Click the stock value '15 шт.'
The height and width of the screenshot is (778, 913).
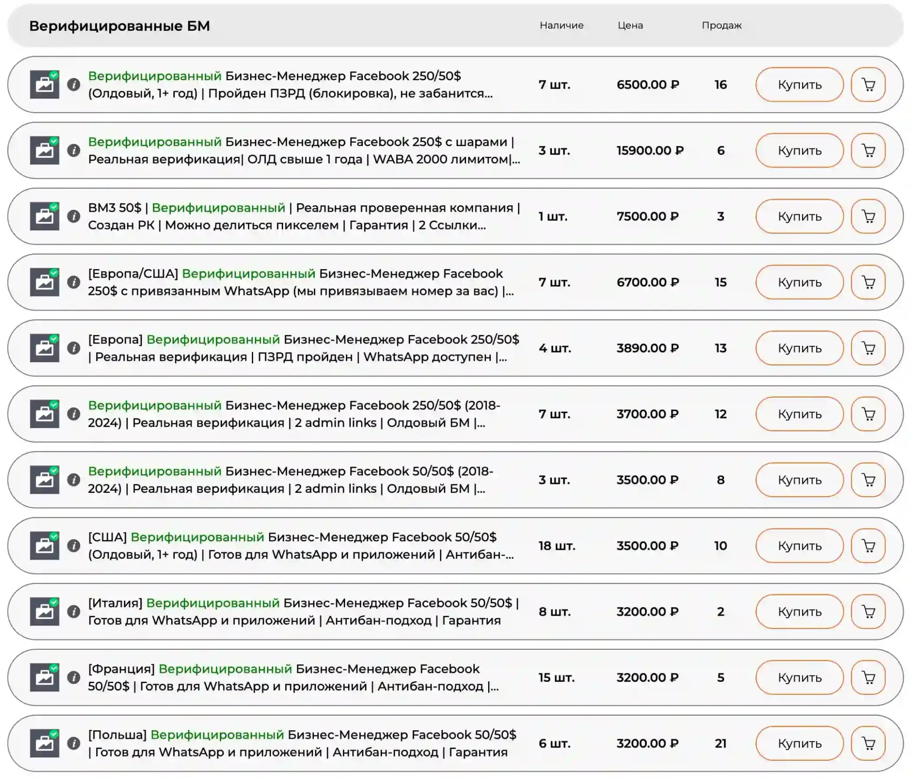pos(556,678)
